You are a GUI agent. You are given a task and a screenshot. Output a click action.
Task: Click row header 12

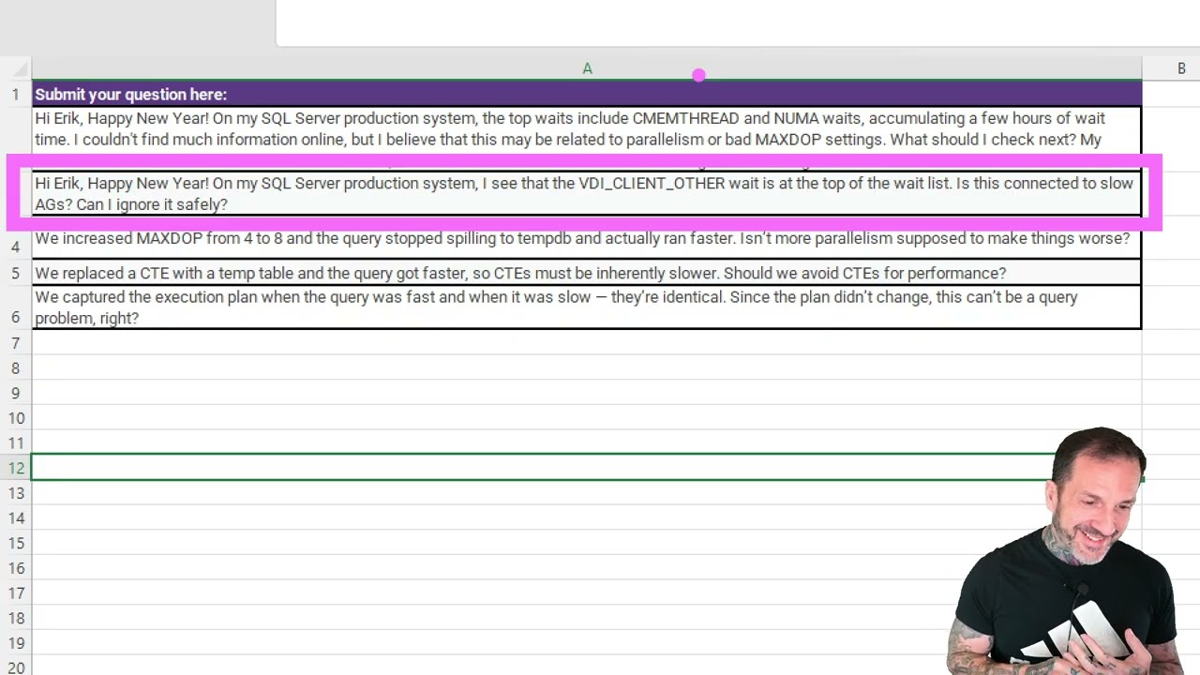[x=16, y=468]
